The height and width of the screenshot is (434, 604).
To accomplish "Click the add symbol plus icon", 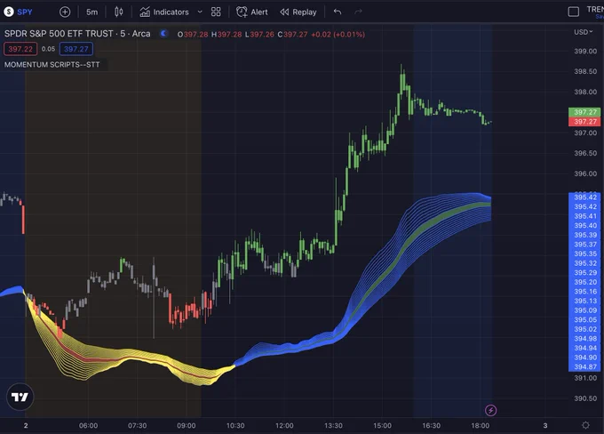I will coord(65,12).
